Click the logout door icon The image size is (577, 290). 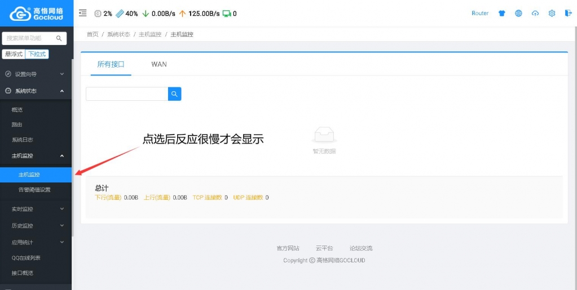coord(567,14)
